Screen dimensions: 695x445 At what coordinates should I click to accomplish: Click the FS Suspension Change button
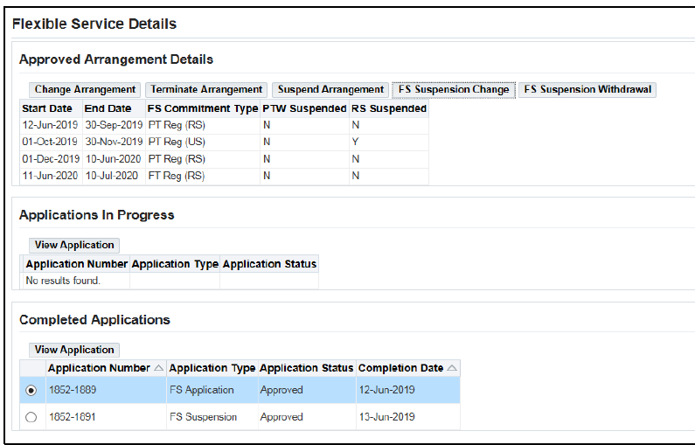(453, 89)
